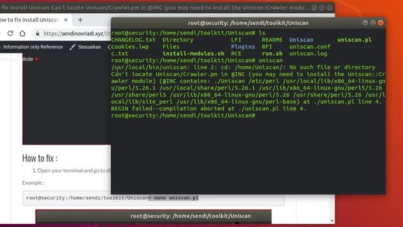Click 'install-modules.sh' in terminal listing
This screenshot has width=403, height=227.
pos(193,54)
